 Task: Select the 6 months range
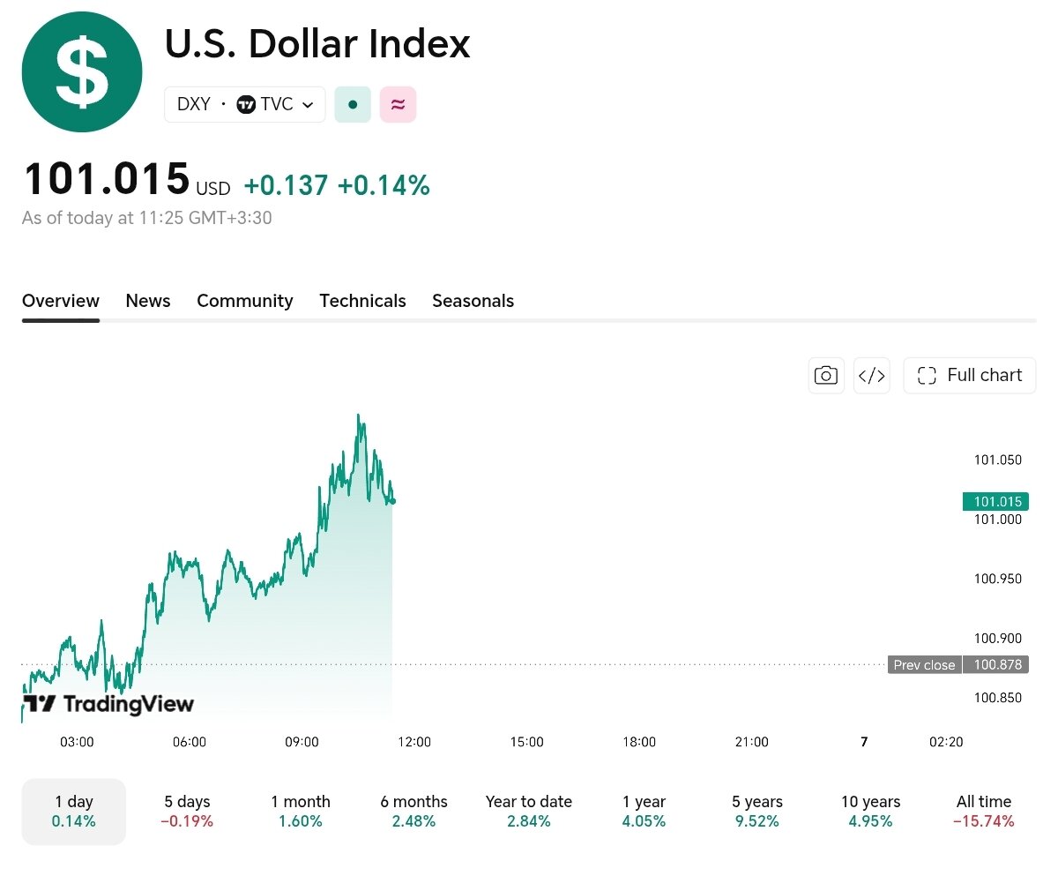(414, 812)
